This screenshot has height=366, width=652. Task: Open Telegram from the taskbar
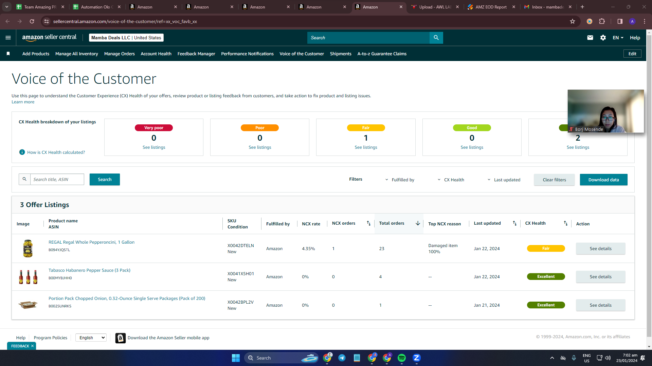coord(342,358)
